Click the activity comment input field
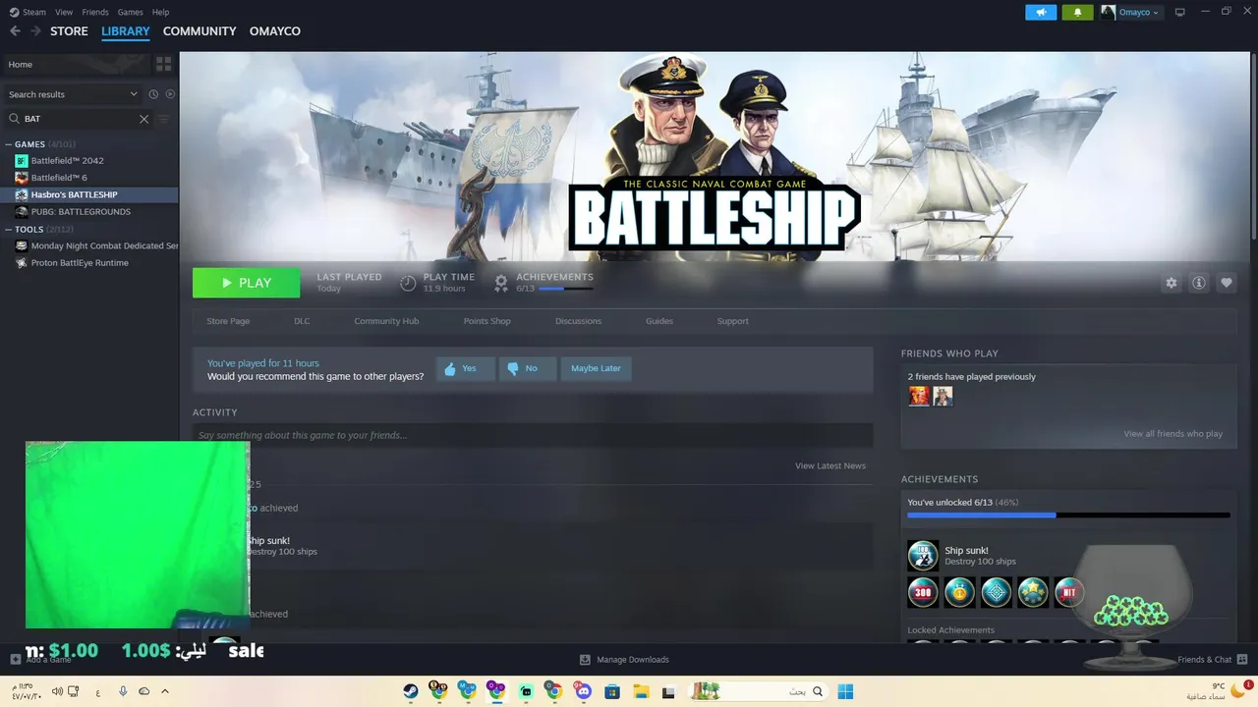Image resolution: width=1258 pixels, height=707 pixels. point(533,435)
